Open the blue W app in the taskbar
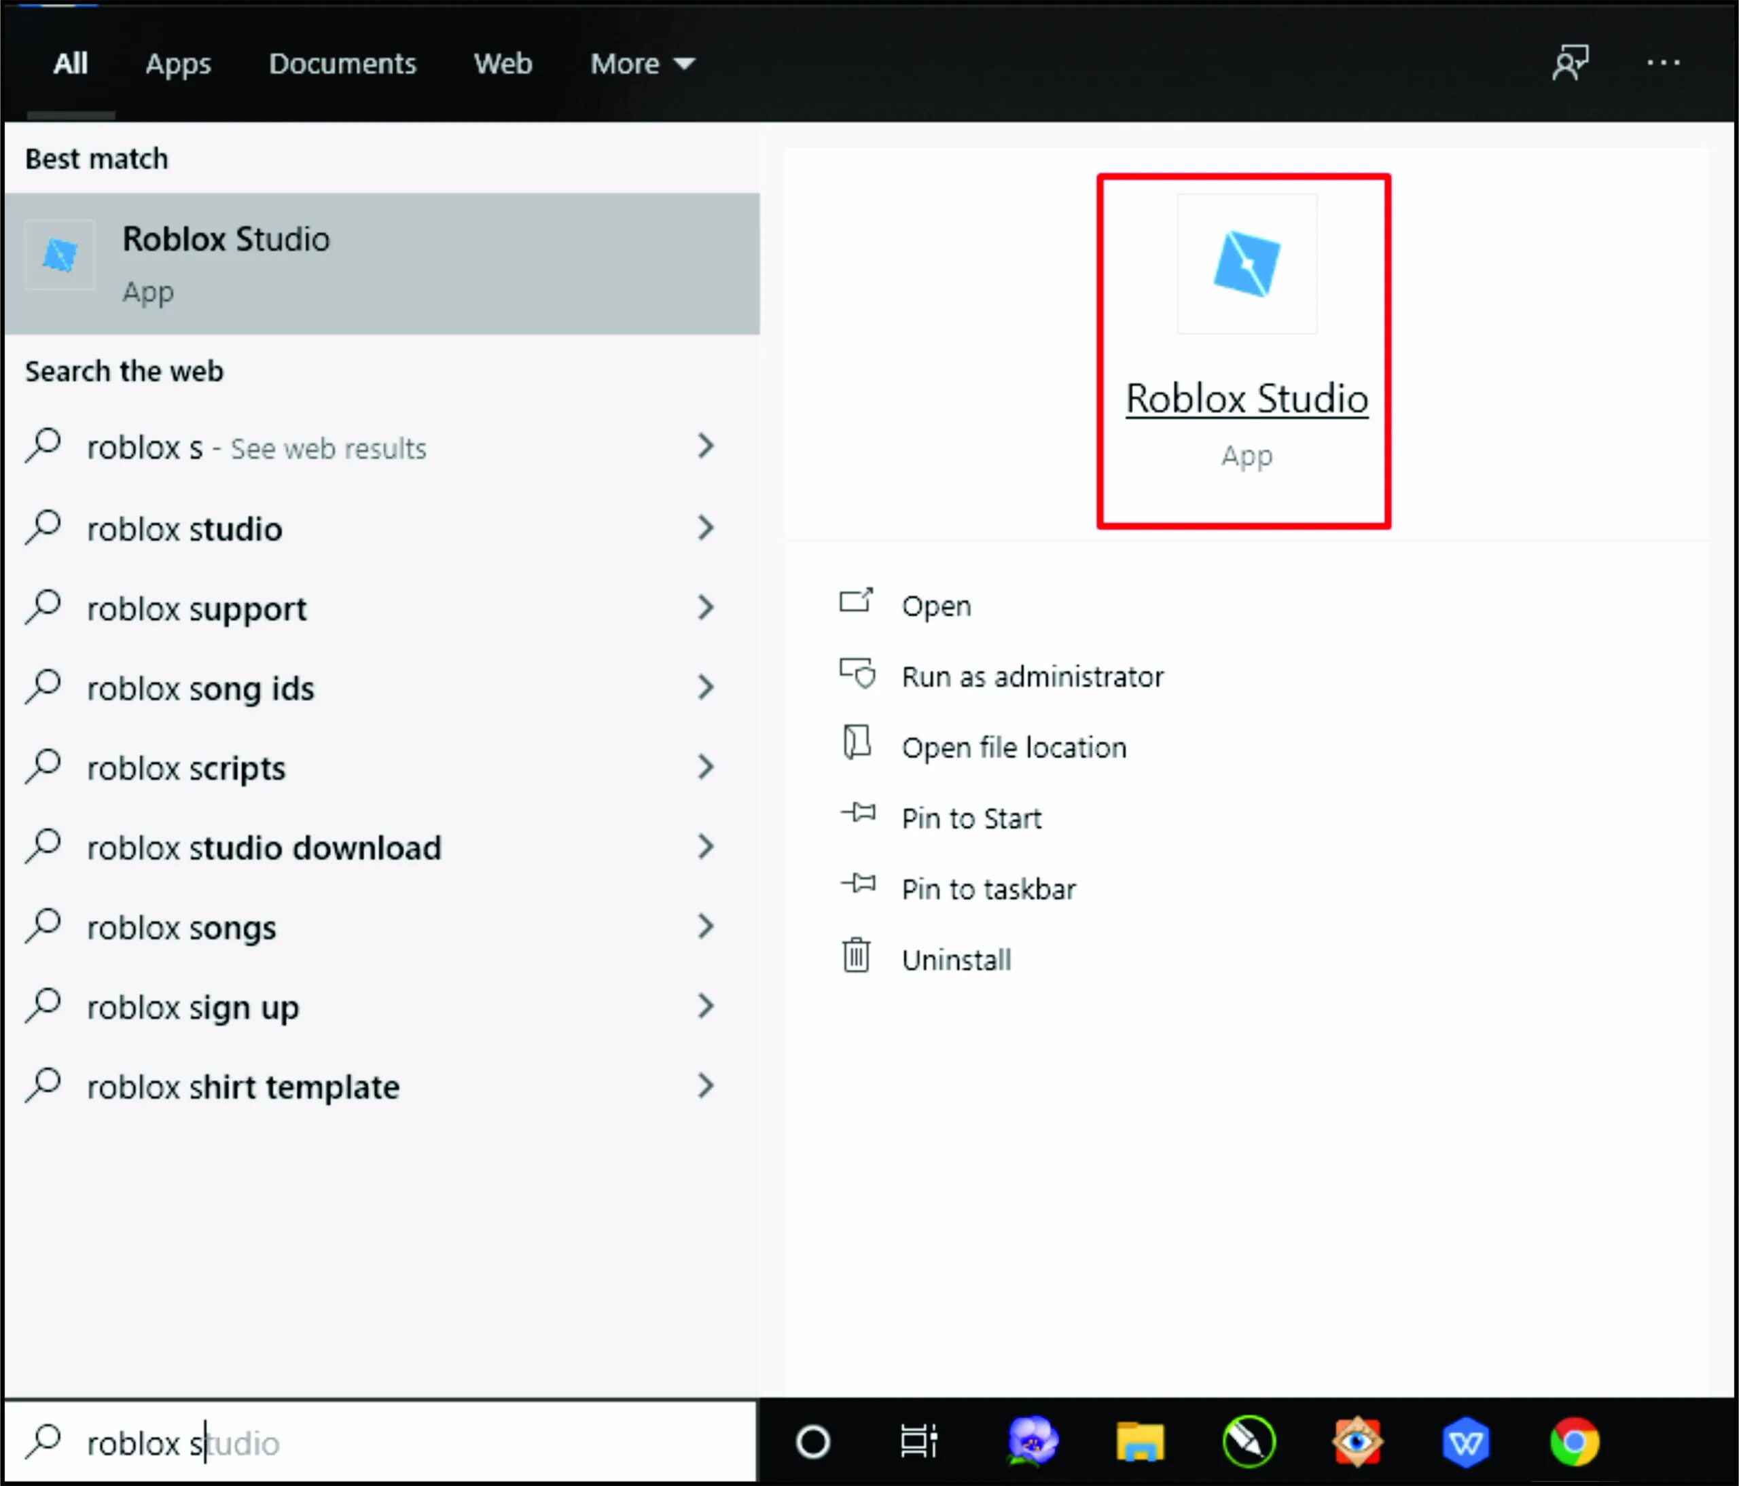Viewport: 1739px width, 1486px height. pyautogui.click(x=1465, y=1443)
